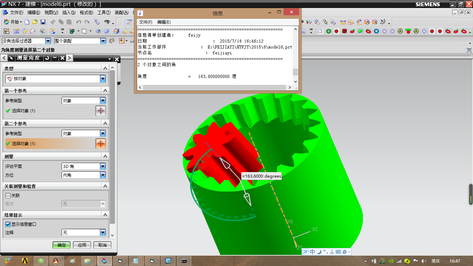The image size is (473, 266).
Task: Open the 没有选择过滤器 filter dropdown
Action: pyautogui.click(x=48, y=41)
